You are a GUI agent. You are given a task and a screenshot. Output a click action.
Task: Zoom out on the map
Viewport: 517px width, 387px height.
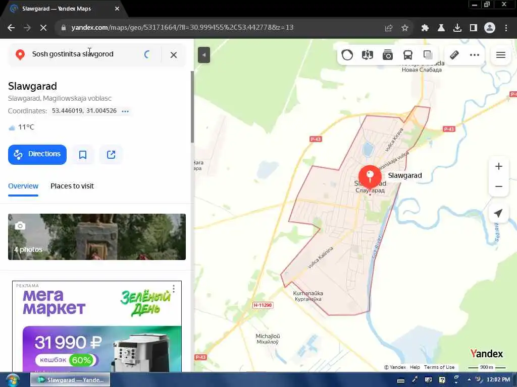pos(498,186)
